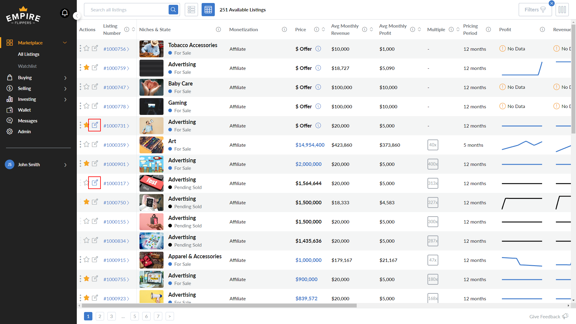Collapse the Marketplace menu chevron

(65, 43)
